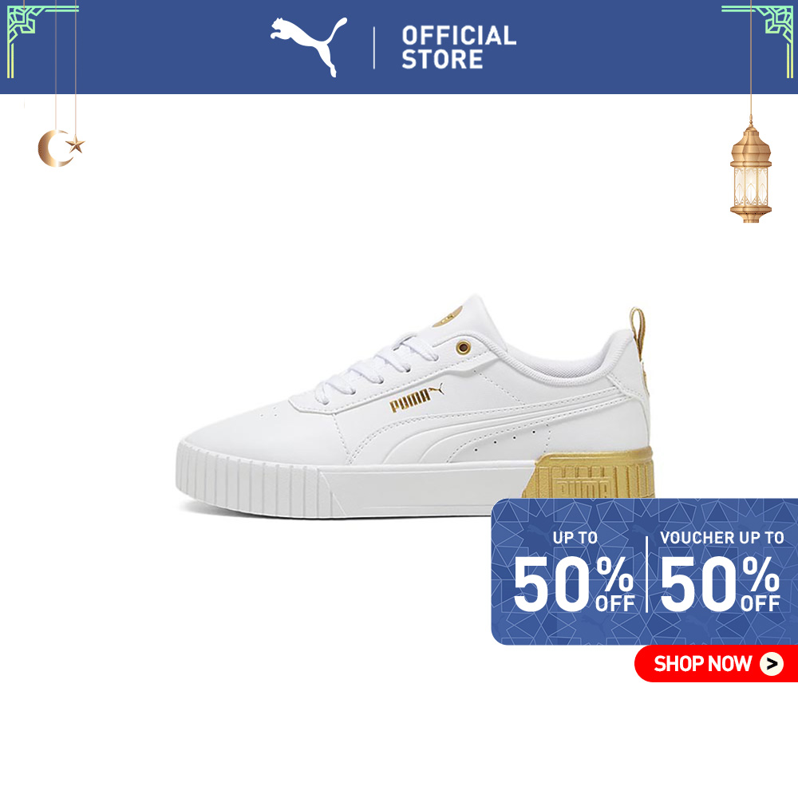Click the crescent moon and star ornament
Viewport: 798px width, 798px height.
click(x=61, y=148)
